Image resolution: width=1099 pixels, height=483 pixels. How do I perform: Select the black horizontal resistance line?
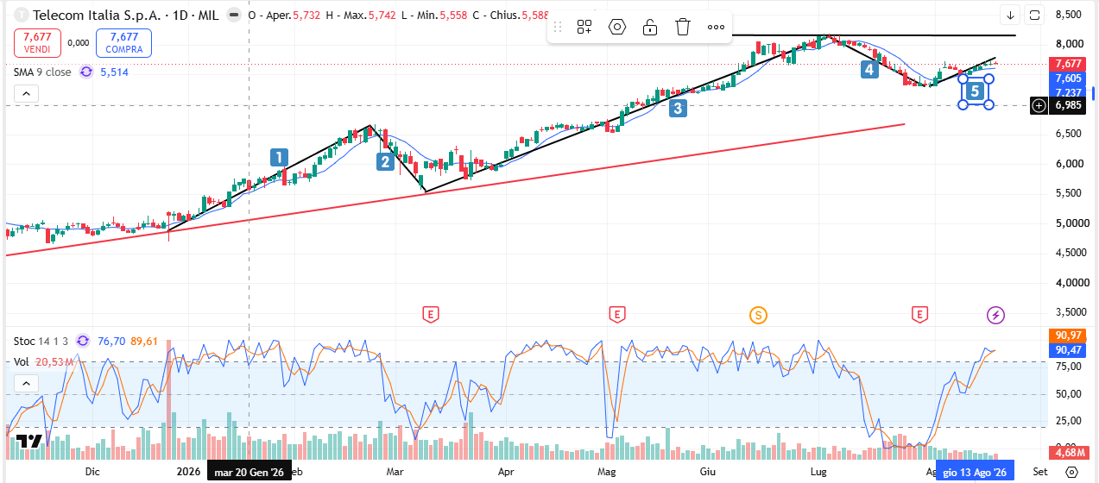click(872, 35)
